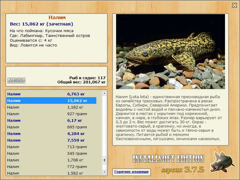Click the Общий вес: 201,067 кг label
The width and height of the screenshot is (240, 180).
point(81,82)
